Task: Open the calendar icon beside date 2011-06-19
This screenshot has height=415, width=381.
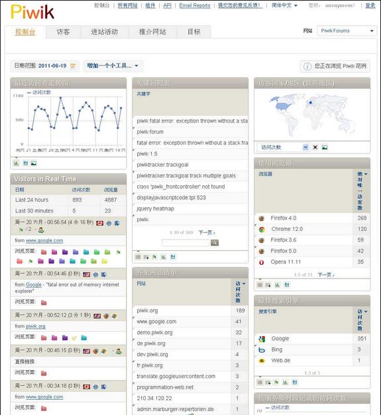Action: click(x=73, y=66)
